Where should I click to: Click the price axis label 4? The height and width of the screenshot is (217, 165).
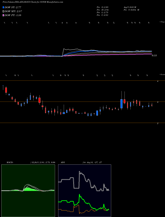pyautogui.click(x=157, y=81)
